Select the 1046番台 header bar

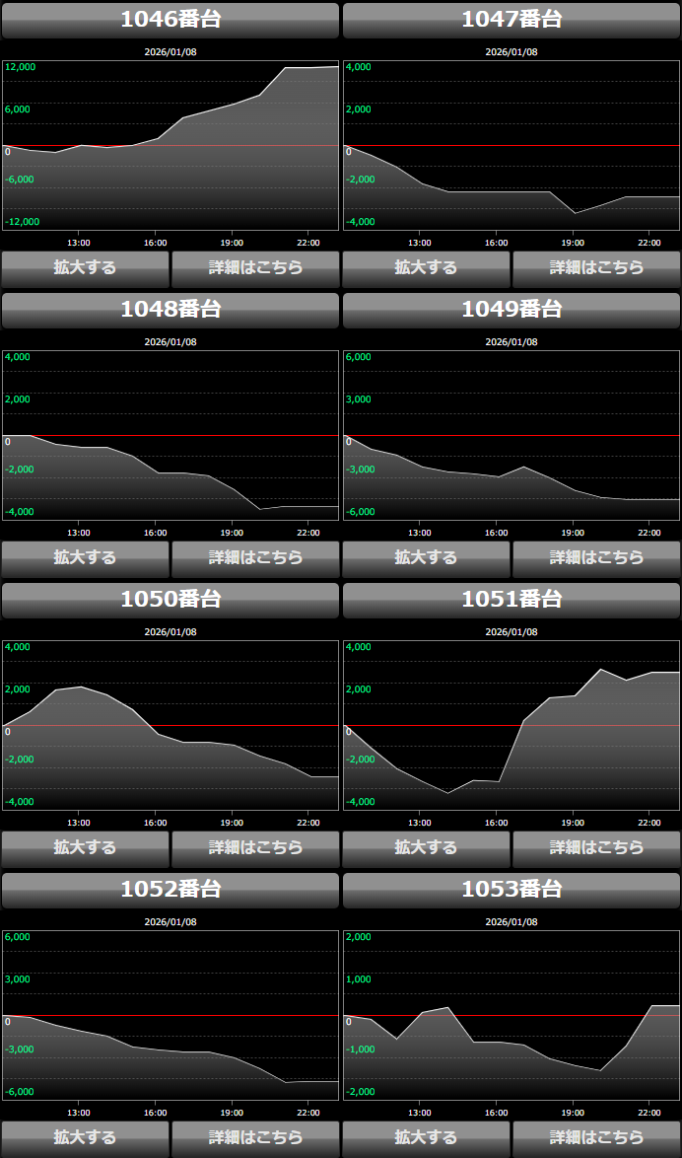point(170,20)
